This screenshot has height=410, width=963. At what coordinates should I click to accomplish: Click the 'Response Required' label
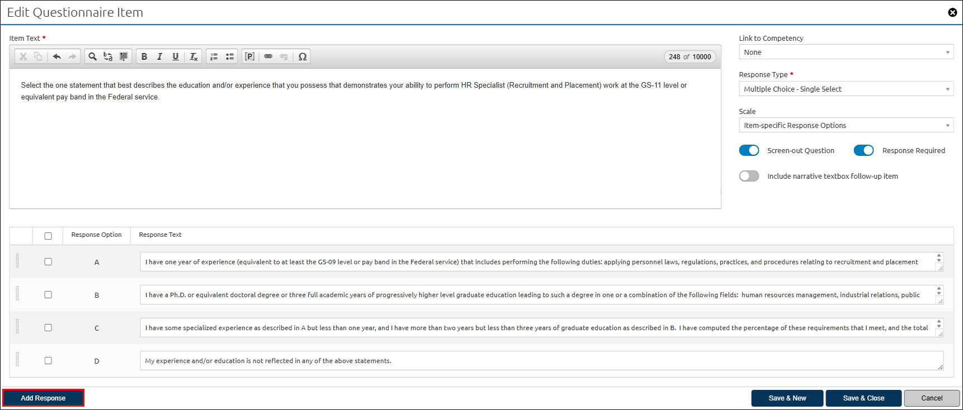point(913,150)
